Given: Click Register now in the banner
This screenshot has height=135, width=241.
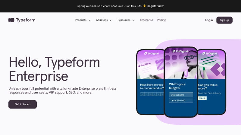Looking at the screenshot, I should [155, 6].
